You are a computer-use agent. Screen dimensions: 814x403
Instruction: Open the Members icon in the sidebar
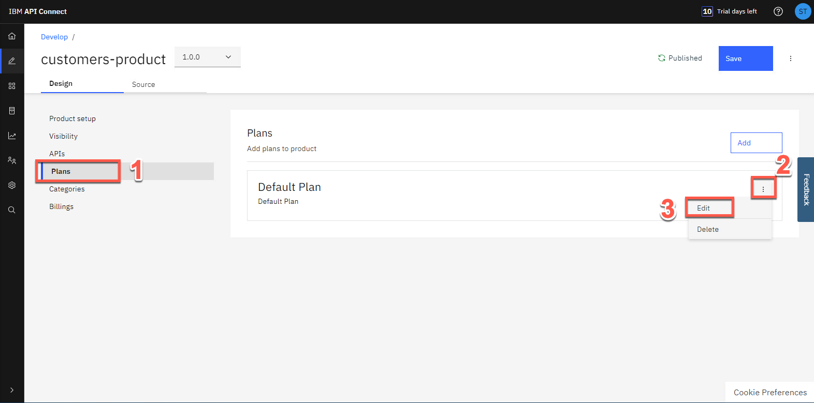pos(12,160)
